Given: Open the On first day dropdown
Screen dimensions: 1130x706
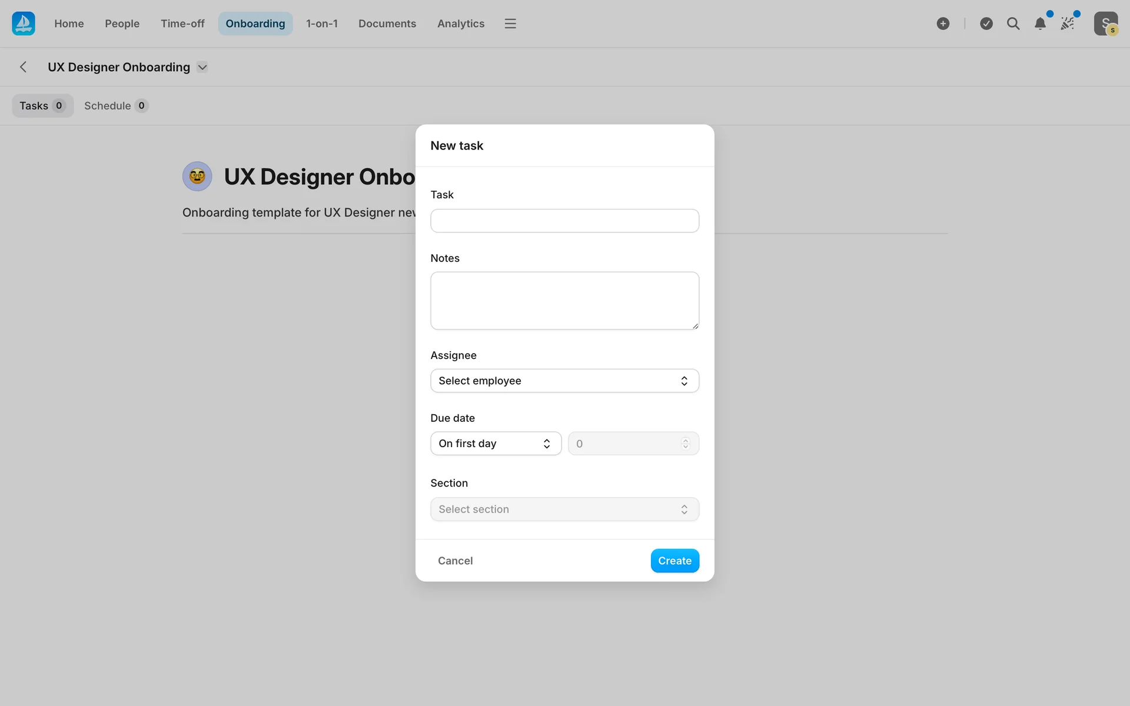Looking at the screenshot, I should (496, 444).
